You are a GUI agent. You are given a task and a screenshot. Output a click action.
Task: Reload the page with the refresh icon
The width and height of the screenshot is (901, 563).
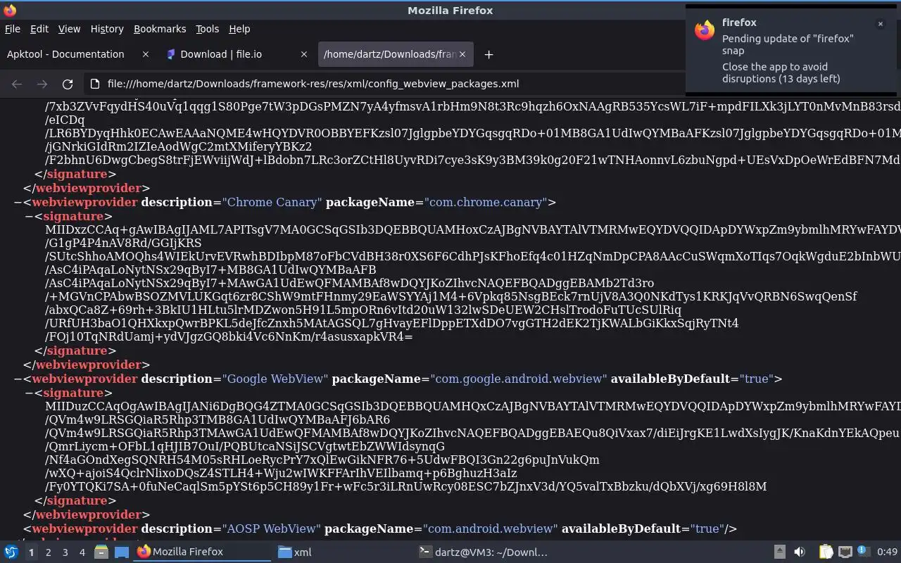[x=68, y=84]
